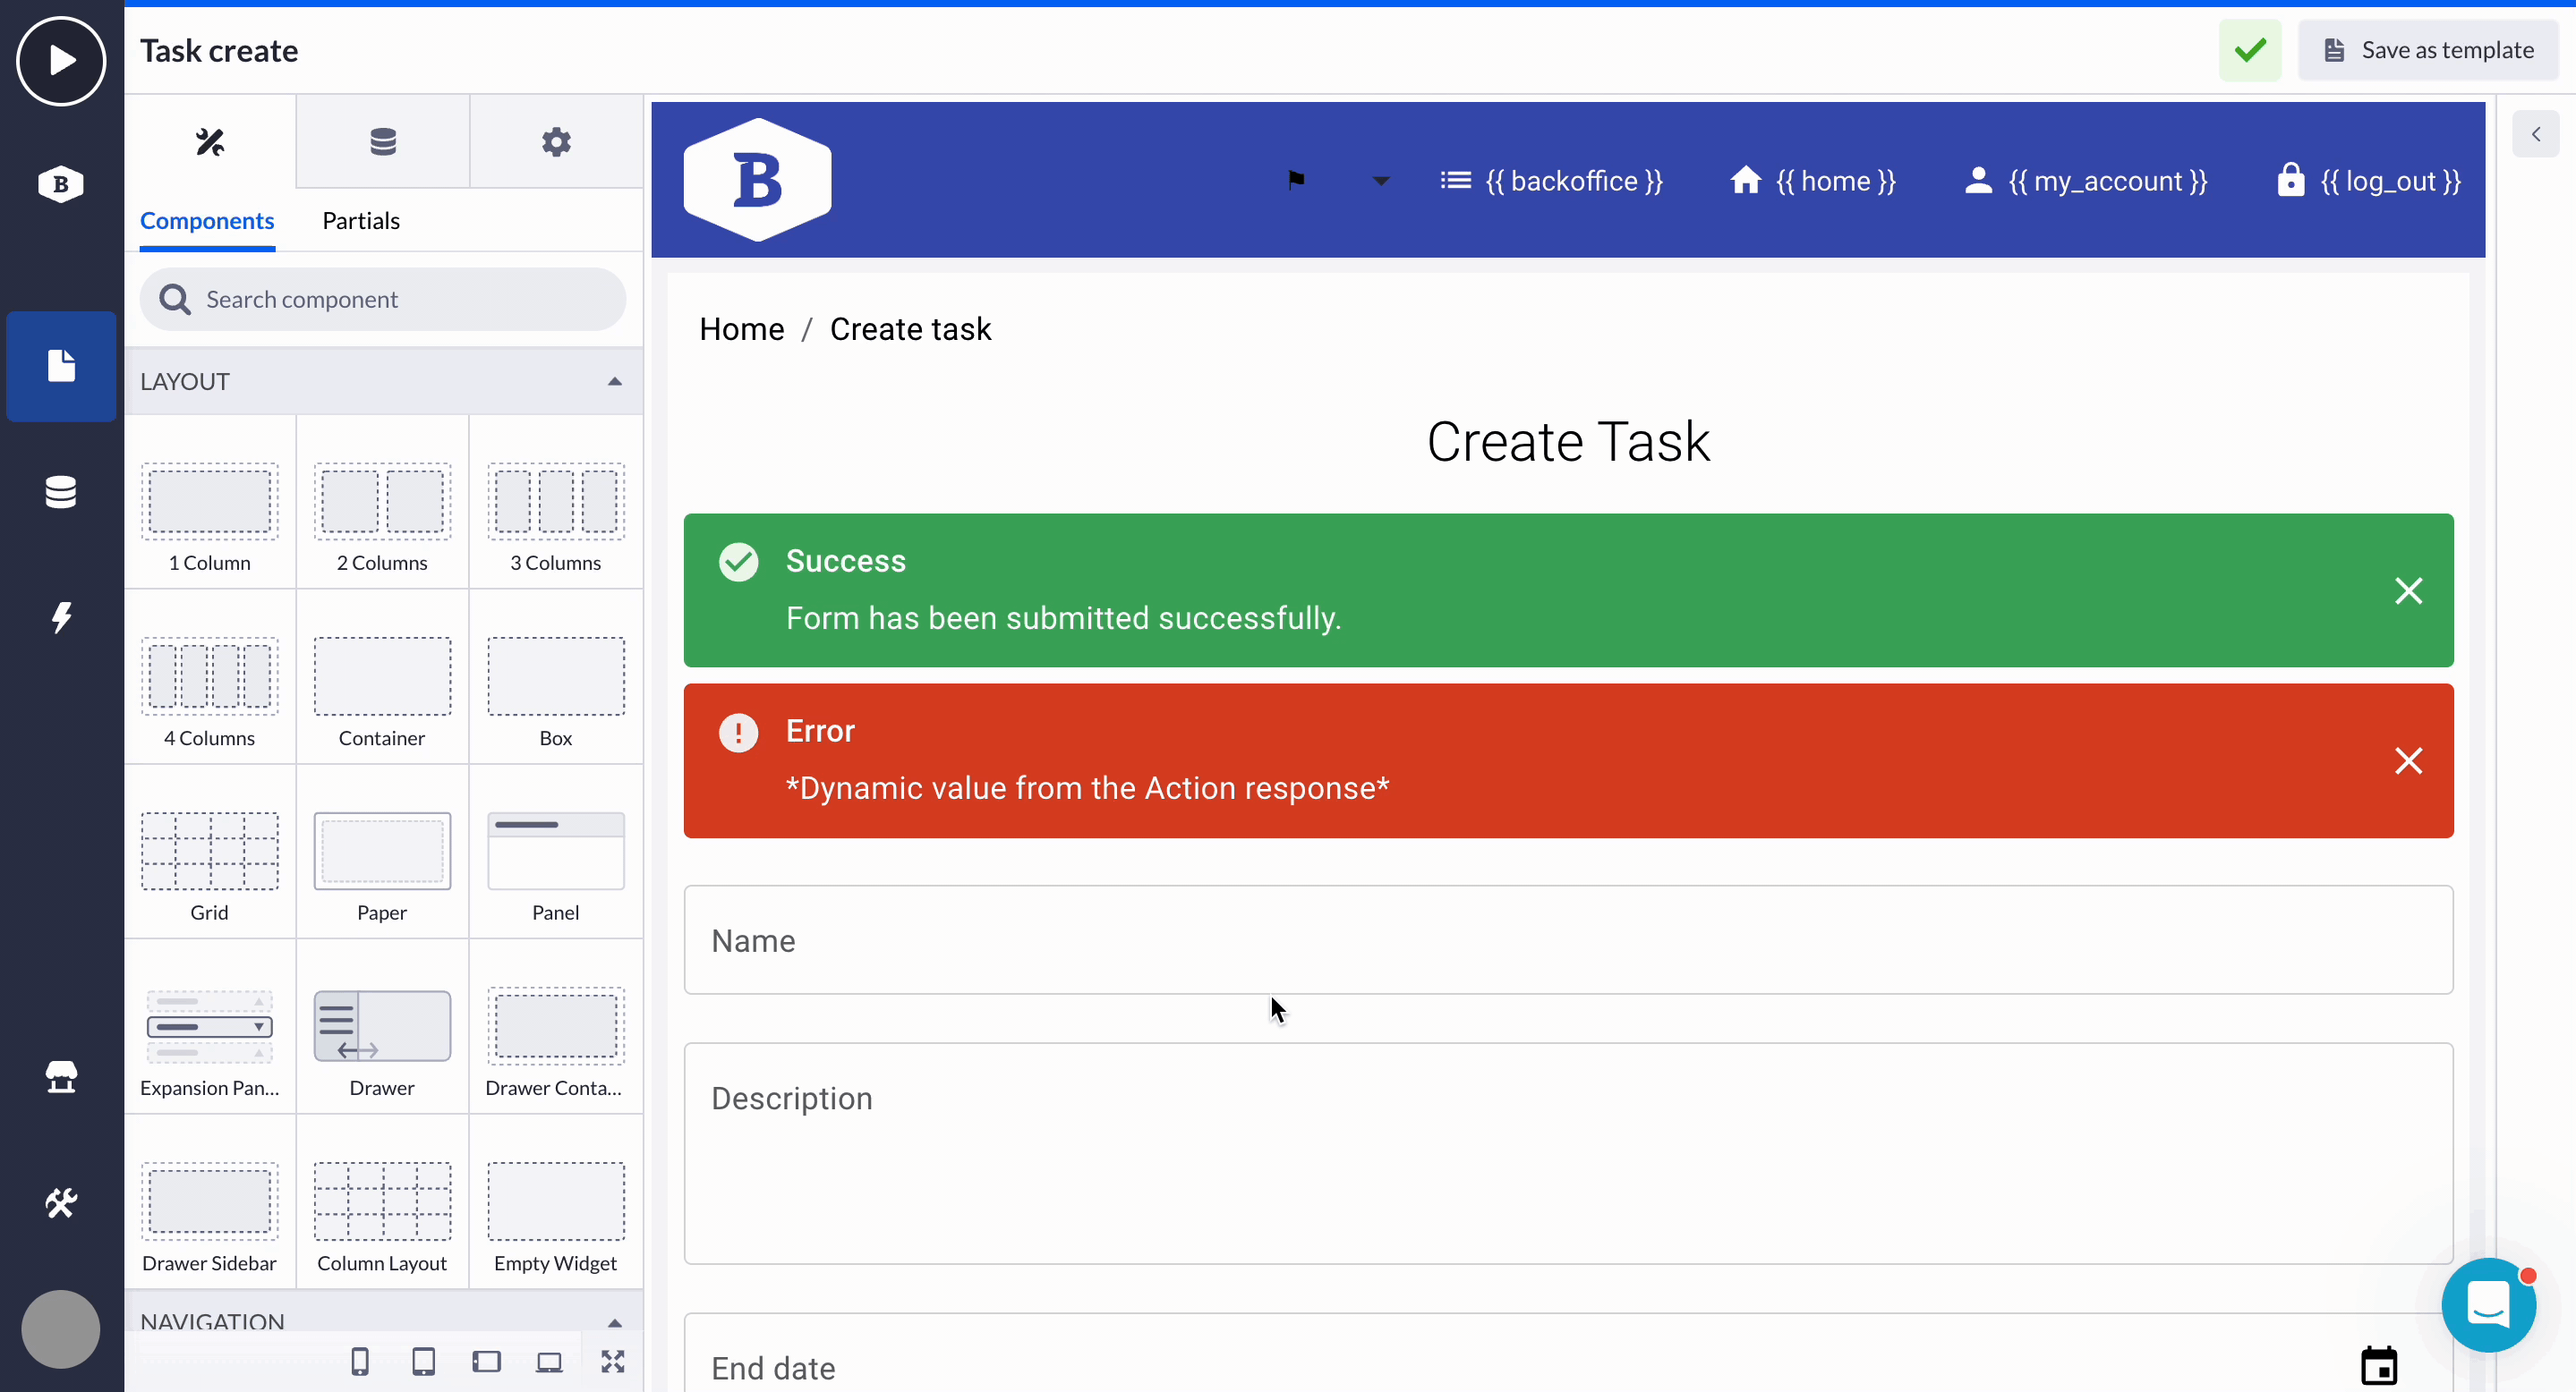Click the Description text area

[1568, 1154]
